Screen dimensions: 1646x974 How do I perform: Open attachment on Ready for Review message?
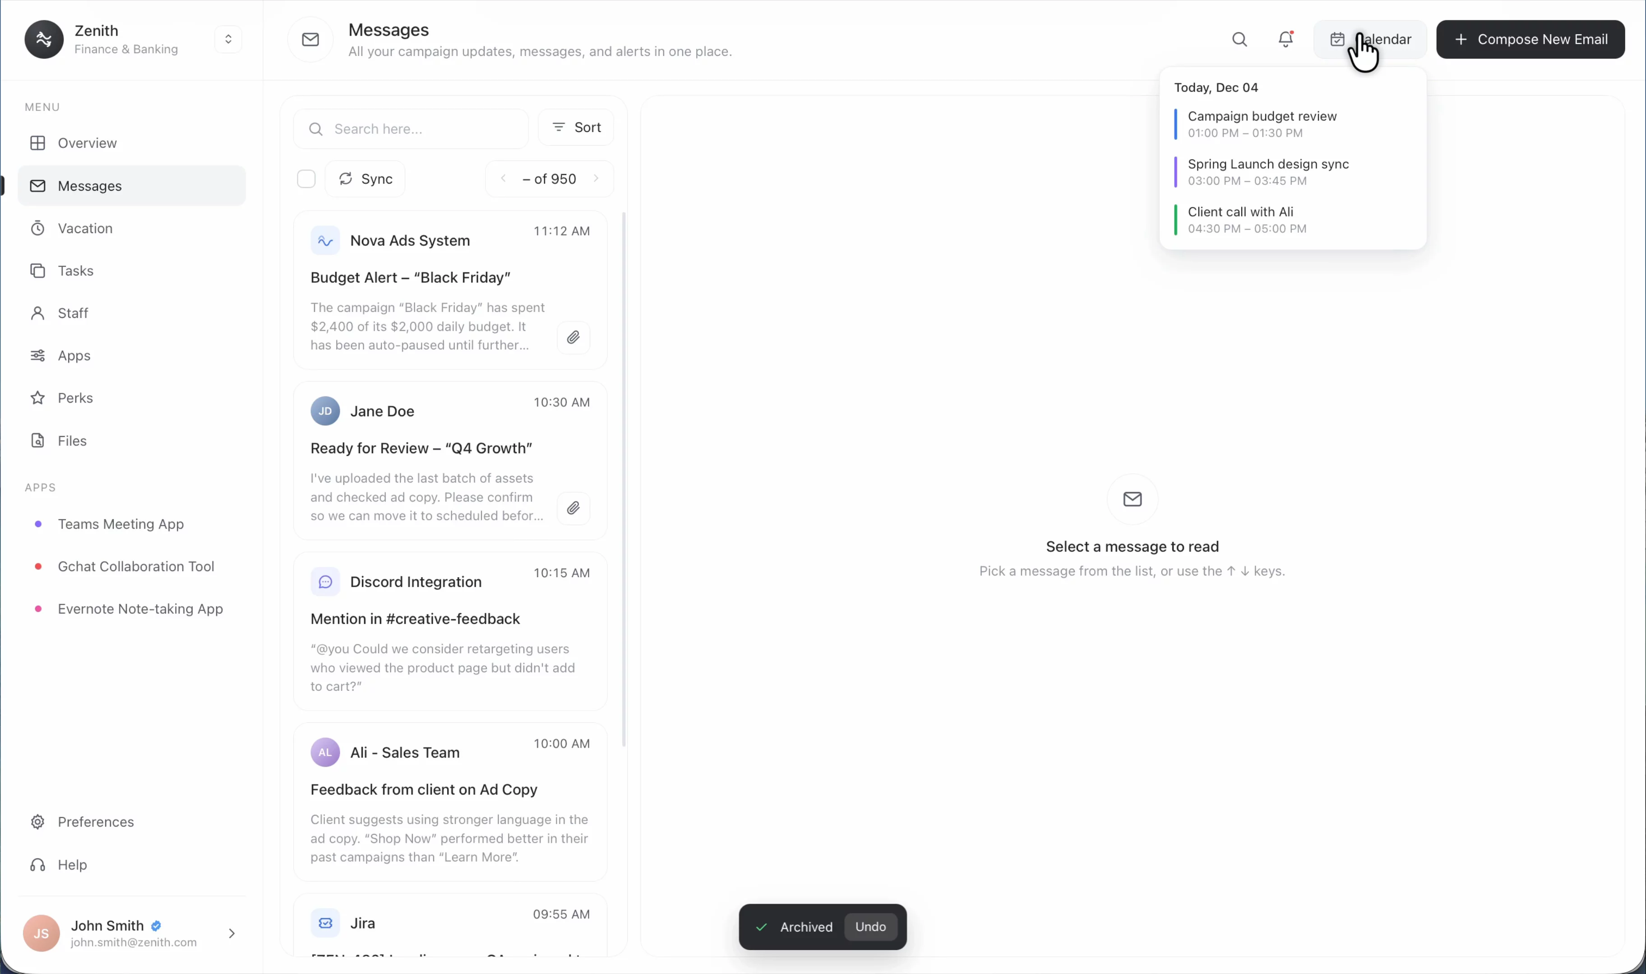pos(573,508)
